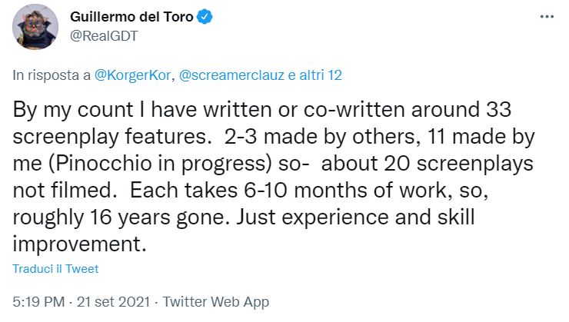The height and width of the screenshot is (322, 569).
Task: Open the 5:19 PM timestamp link
Action: pos(38,302)
